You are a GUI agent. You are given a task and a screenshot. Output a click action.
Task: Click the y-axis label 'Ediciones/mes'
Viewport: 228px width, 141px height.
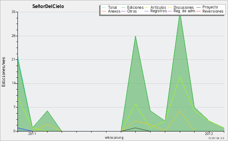click(3, 72)
